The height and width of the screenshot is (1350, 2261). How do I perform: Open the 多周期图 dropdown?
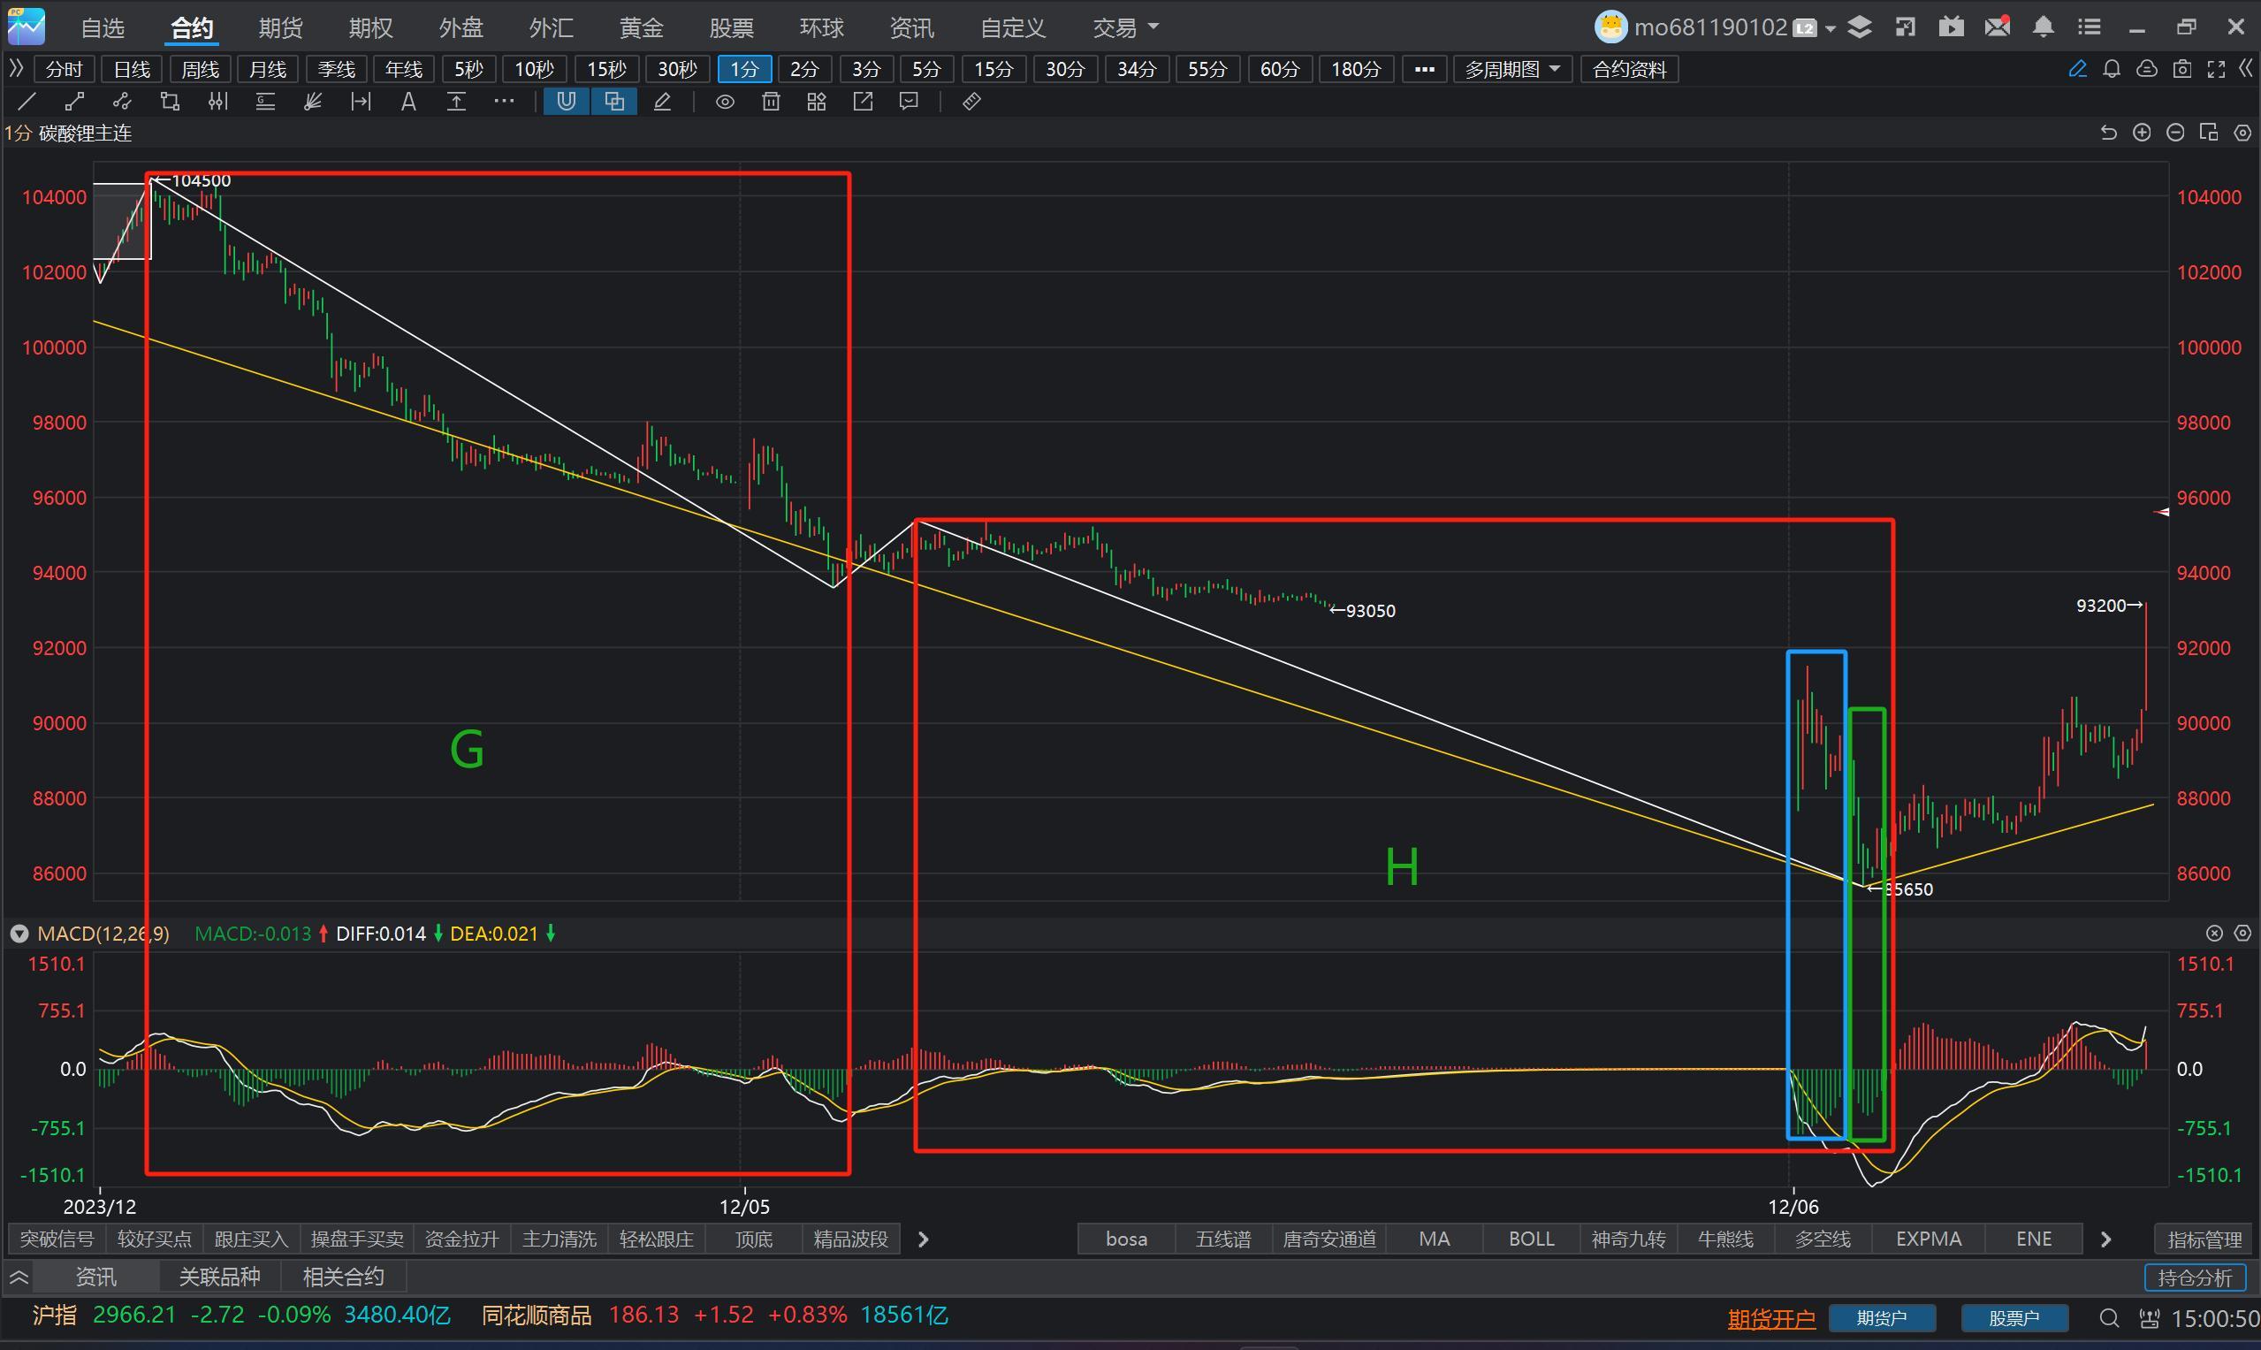click(x=1511, y=69)
